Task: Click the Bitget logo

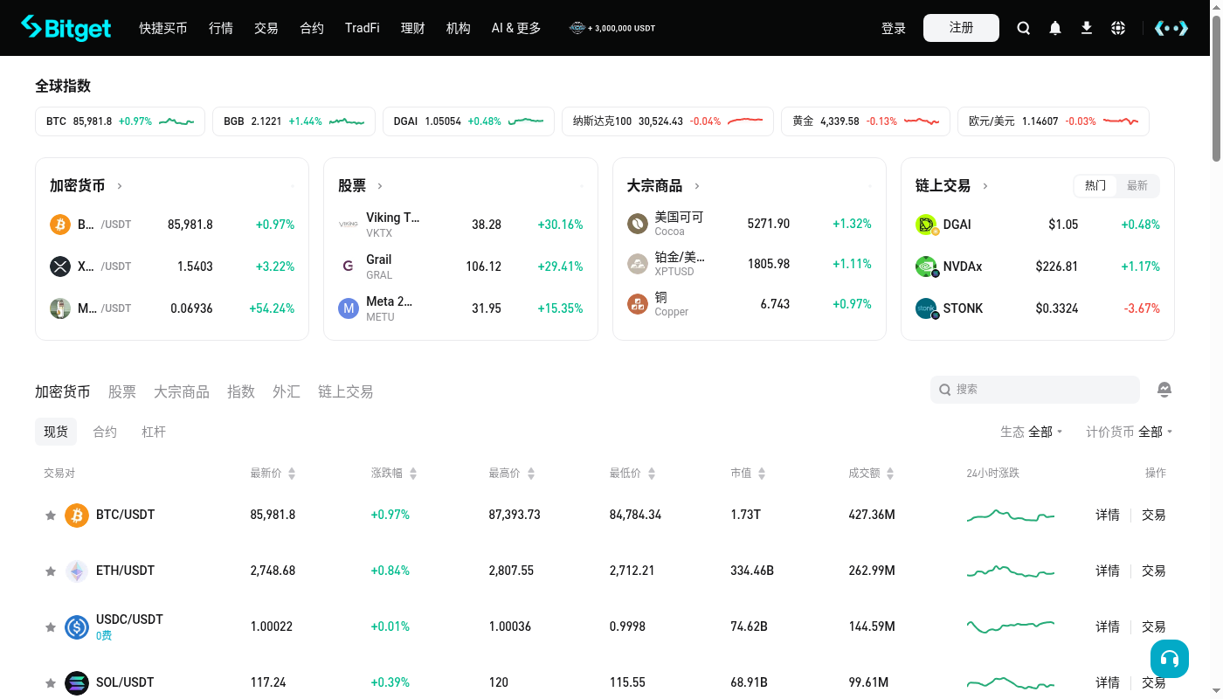Action: [x=66, y=28]
